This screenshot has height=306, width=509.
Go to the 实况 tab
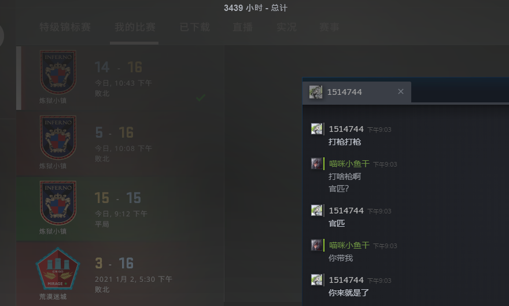tap(286, 27)
